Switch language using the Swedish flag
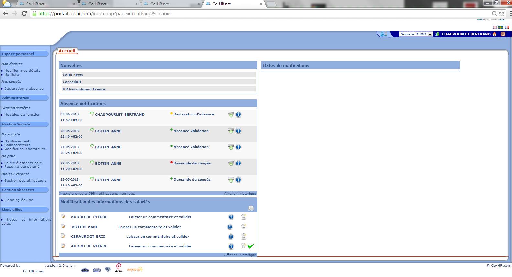 pos(501,27)
